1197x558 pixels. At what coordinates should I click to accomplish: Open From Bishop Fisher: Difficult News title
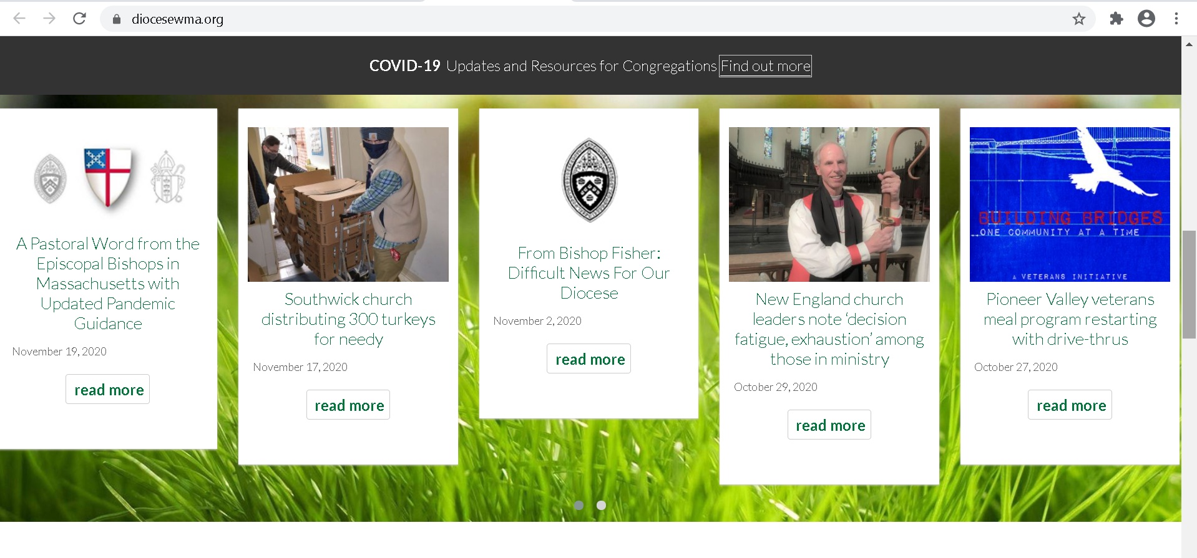click(x=589, y=273)
